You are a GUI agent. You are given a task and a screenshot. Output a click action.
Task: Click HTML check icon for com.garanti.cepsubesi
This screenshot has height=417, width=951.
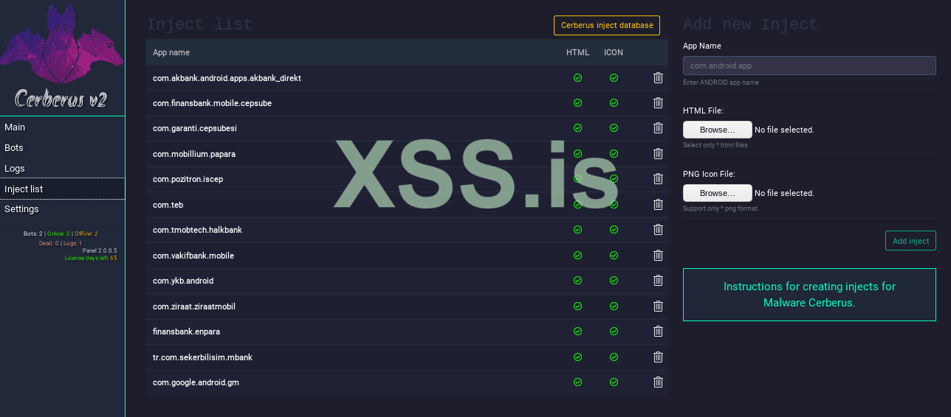577,128
